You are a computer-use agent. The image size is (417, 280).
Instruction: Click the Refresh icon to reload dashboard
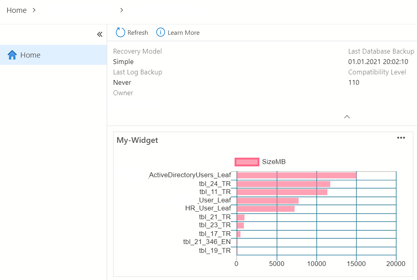point(120,32)
